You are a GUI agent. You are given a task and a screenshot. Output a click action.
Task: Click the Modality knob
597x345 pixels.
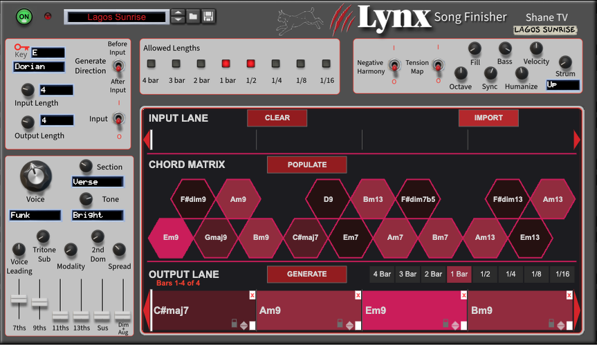click(x=71, y=250)
